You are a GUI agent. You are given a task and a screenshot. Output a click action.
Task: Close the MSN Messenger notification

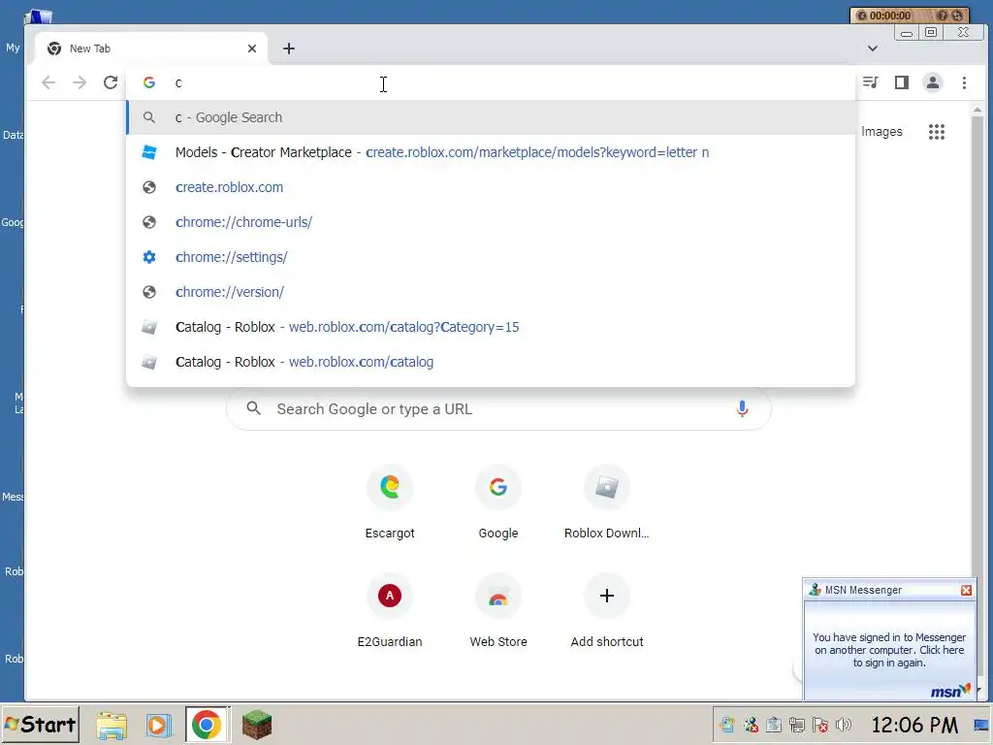point(966,590)
